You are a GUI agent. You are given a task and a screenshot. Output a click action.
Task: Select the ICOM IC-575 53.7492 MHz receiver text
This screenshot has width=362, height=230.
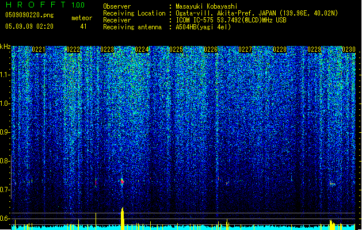231,20
